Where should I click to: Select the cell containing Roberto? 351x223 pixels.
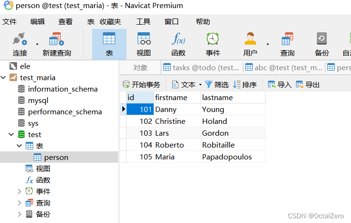177,145
